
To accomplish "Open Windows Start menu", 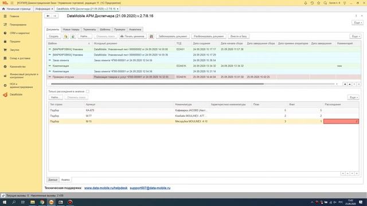I will [x=5, y=202].
